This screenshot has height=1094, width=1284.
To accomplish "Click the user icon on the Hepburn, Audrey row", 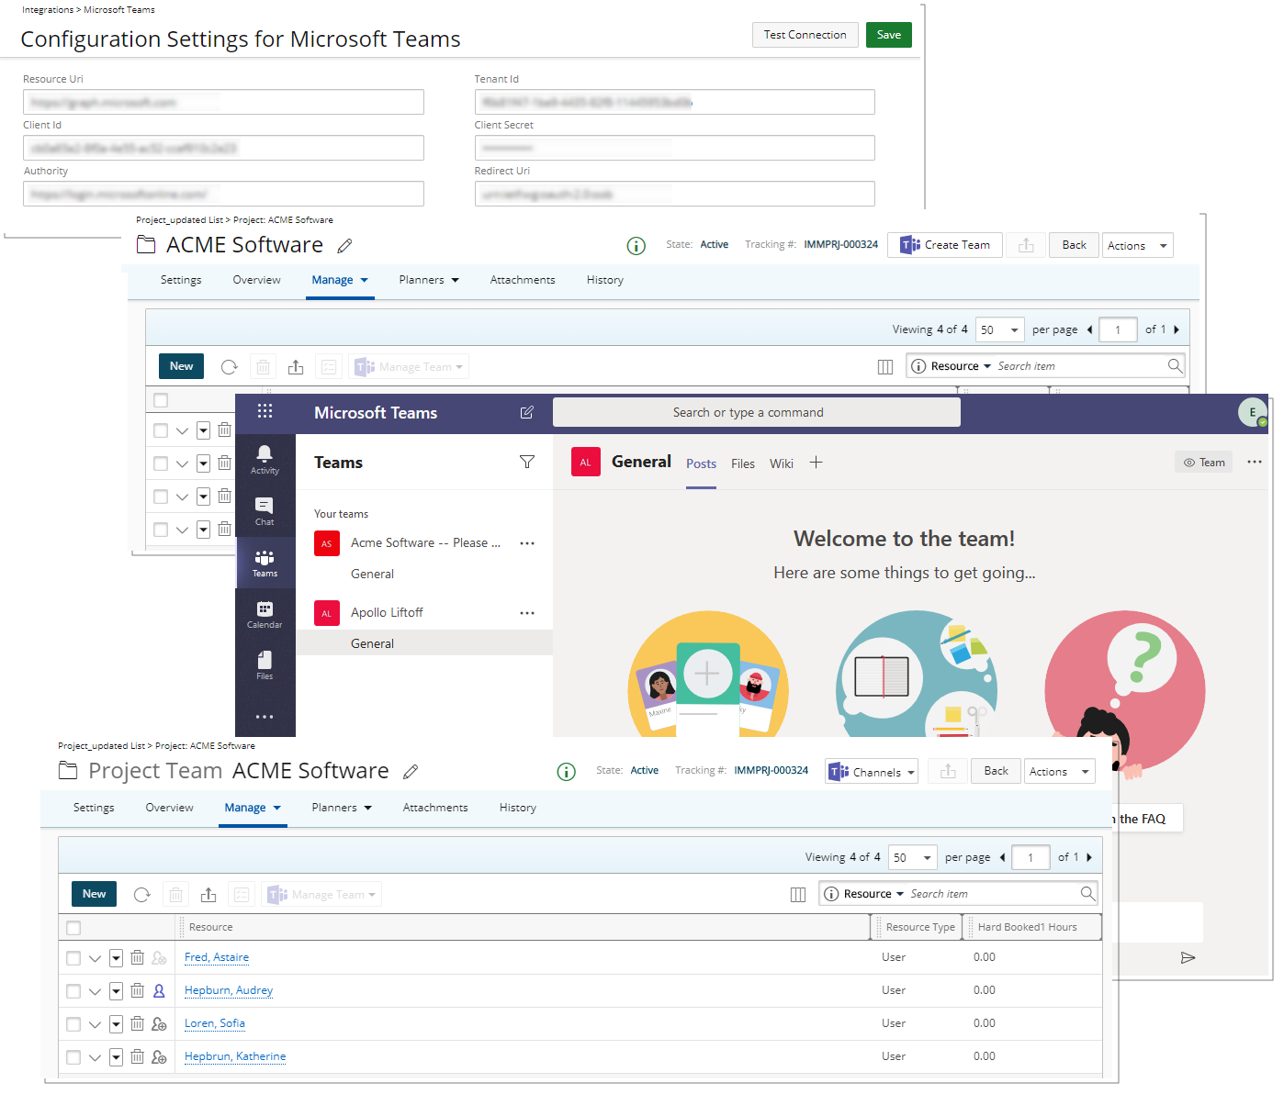I will (x=159, y=990).
